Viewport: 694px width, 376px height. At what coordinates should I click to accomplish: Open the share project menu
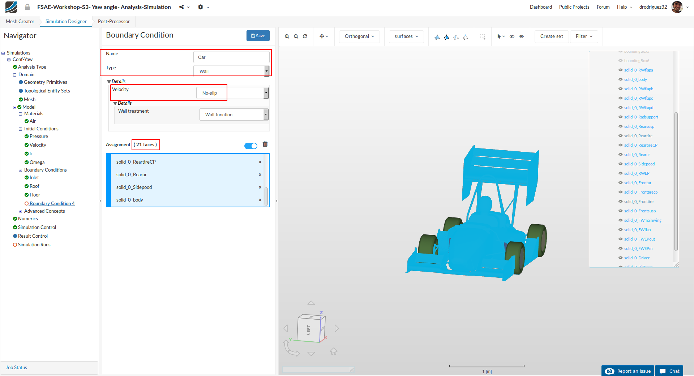(184, 7)
